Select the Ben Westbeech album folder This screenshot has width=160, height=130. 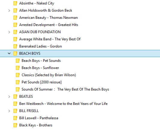(x=63, y=104)
